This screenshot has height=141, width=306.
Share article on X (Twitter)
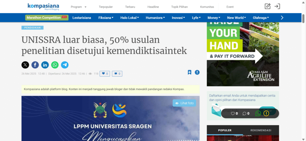25,65
